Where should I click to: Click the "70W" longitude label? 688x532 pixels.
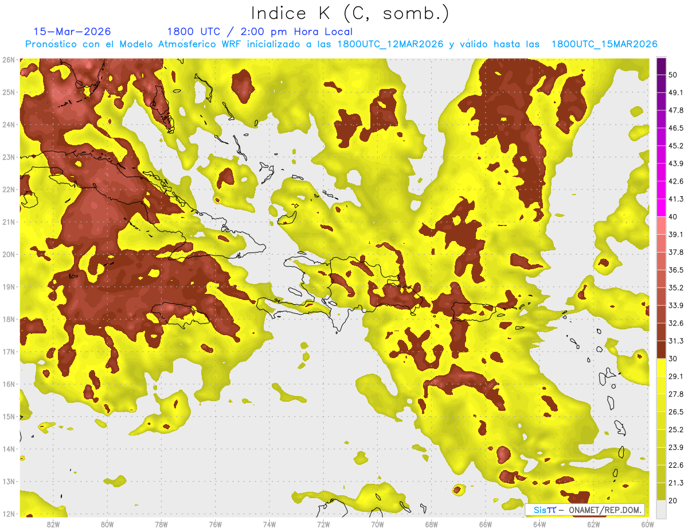(x=377, y=524)
